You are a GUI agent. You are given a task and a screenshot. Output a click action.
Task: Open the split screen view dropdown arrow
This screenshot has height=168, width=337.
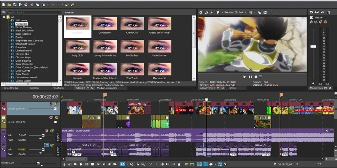point(222,12)
